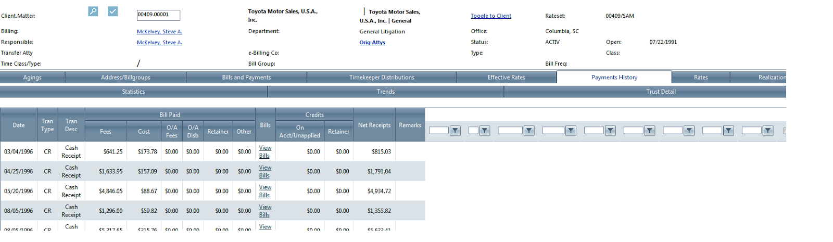Click the Open date 07/22/1991

pos(663,42)
